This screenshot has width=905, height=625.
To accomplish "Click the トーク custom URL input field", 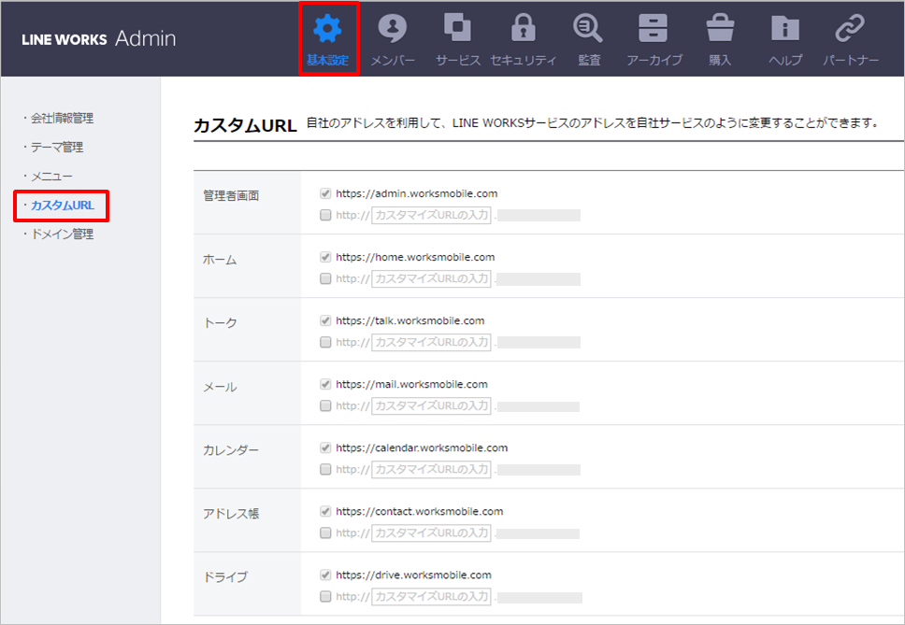I will 431,342.
